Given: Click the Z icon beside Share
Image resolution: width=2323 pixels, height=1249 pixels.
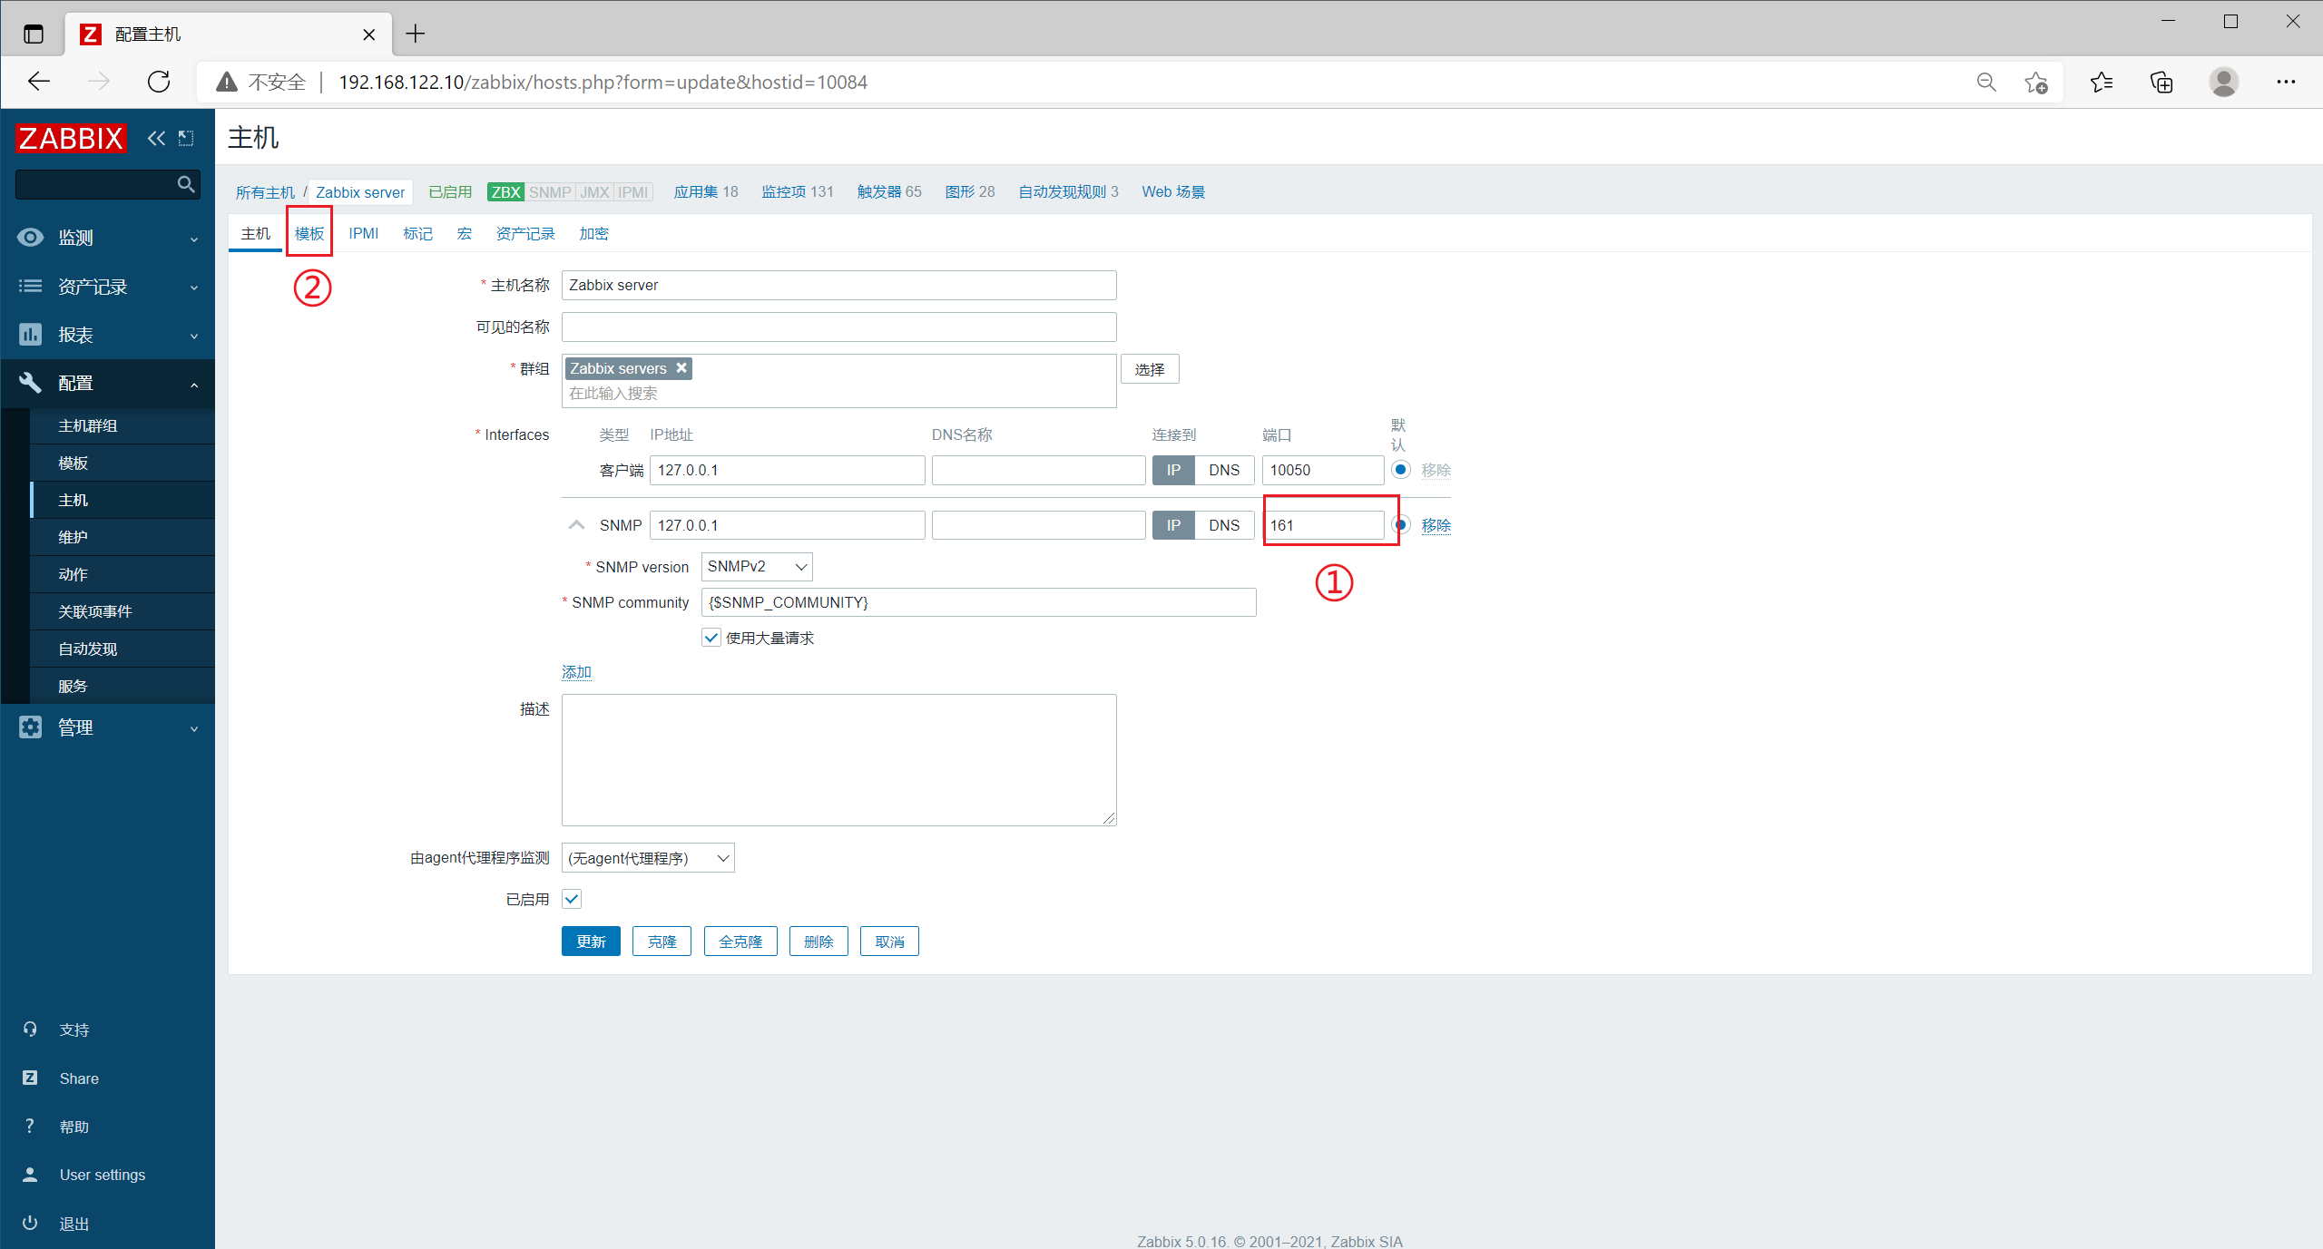Looking at the screenshot, I should tap(30, 1078).
